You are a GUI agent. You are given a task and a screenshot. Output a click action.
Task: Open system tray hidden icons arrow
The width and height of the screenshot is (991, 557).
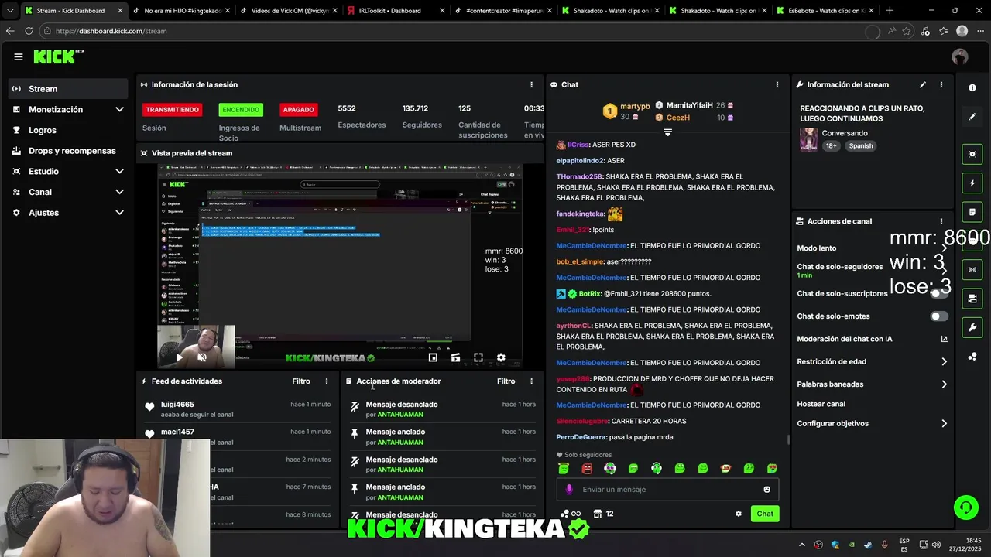click(802, 545)
